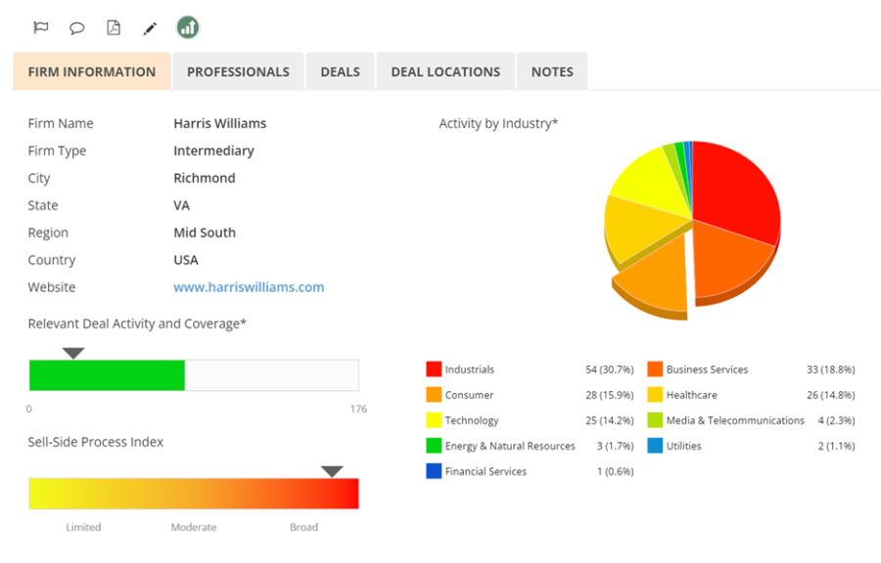This screenshot has height=563, width=881.
Task: Click the deal activity bar triangle marker
Action: [73, 353]
